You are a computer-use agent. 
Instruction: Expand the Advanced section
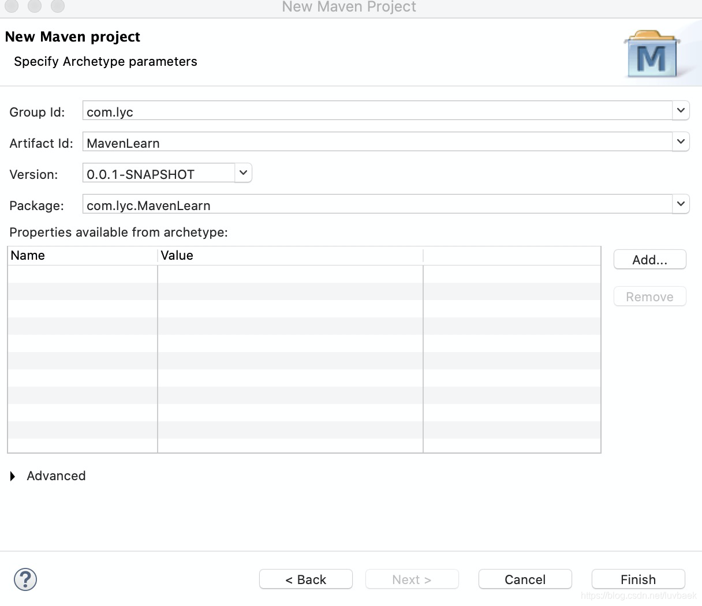(x=13, y=476)
